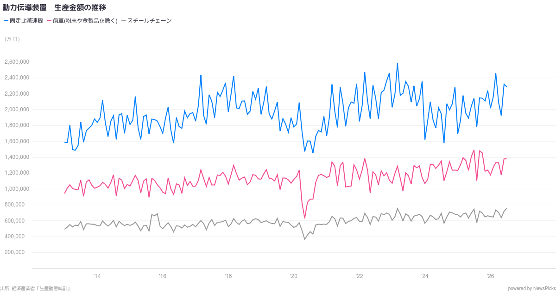
Task: Click the '16 x-axis year label
Action: click(x=163, y=276)
